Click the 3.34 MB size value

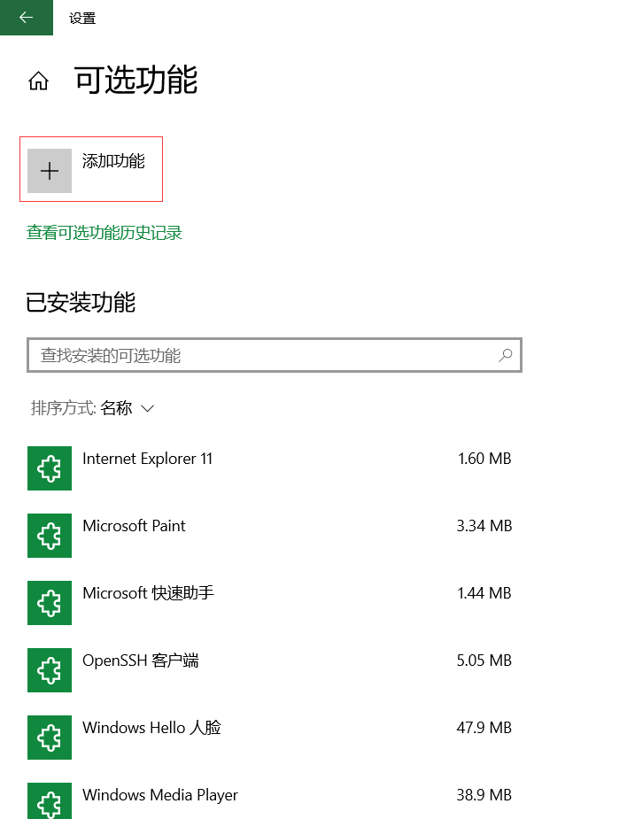[x=484, y=526]
